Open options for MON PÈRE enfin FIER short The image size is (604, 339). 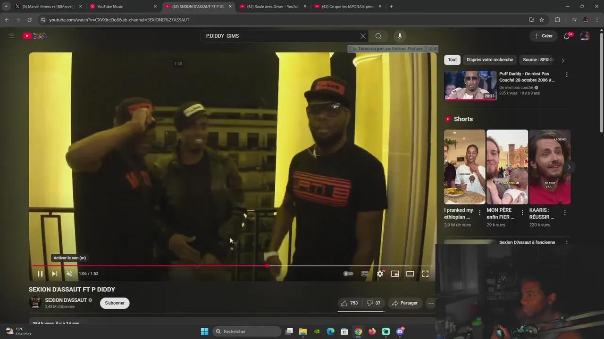point(522,213)
